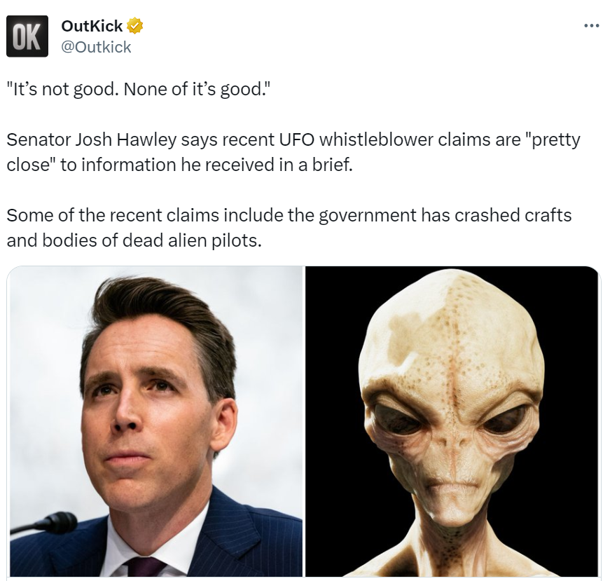Image resolution: width=610 pixels, height=581 pixels.
Task: Open the three-dot more options menu
Action: pyautogui.click(x=592, y=26)
